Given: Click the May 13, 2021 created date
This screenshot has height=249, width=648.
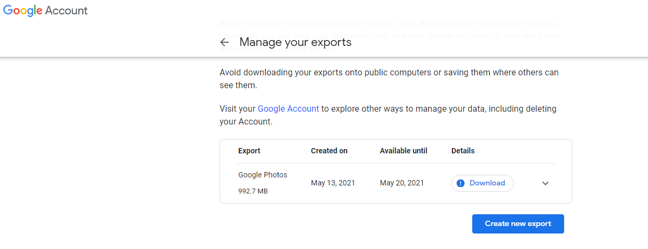Looking at the screenshot, I should tap(333, 183).
